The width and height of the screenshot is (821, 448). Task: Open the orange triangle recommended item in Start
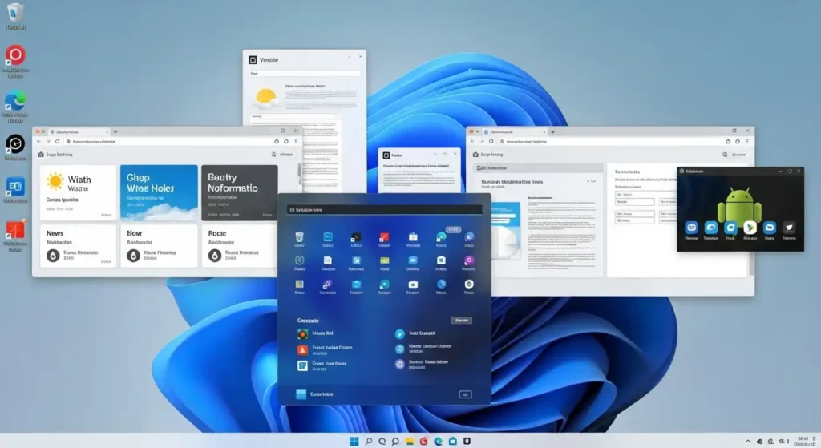click(x=302, y=349)
